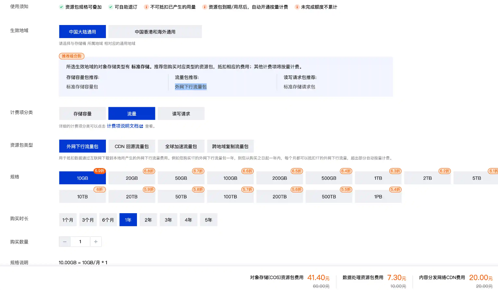Click info icon next to 不可抵扣已产生的用量
The image size is (498, 290).
[146, 7]
